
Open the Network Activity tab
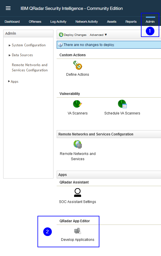87,22
